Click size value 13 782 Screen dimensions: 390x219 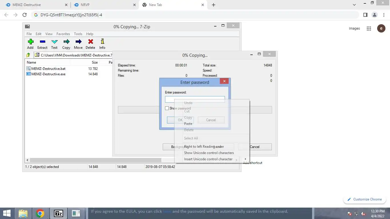pos(93,69)
